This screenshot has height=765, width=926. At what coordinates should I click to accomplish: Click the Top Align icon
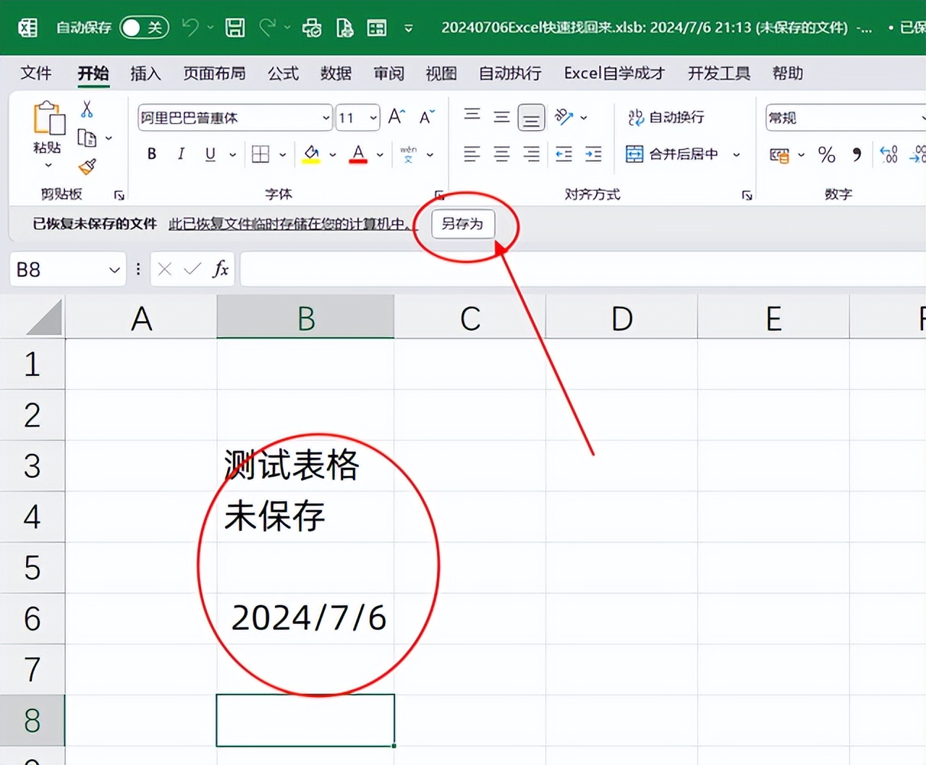click(x=472, y=116)
